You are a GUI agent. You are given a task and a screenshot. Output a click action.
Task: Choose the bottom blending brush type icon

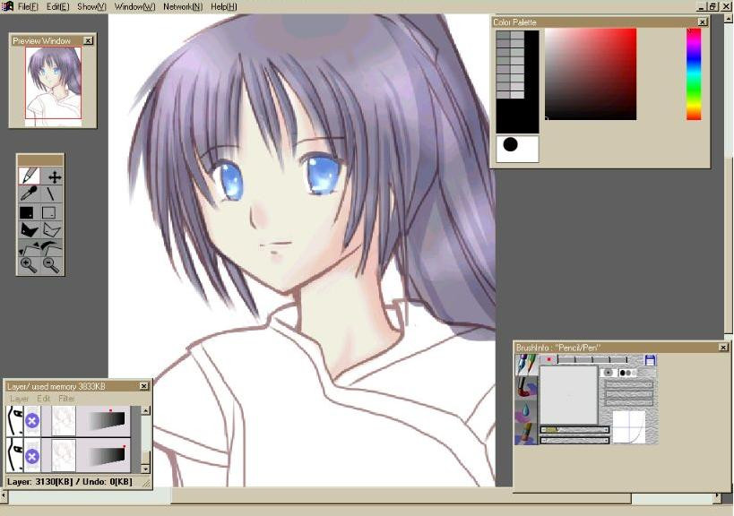tap(526, 434)
